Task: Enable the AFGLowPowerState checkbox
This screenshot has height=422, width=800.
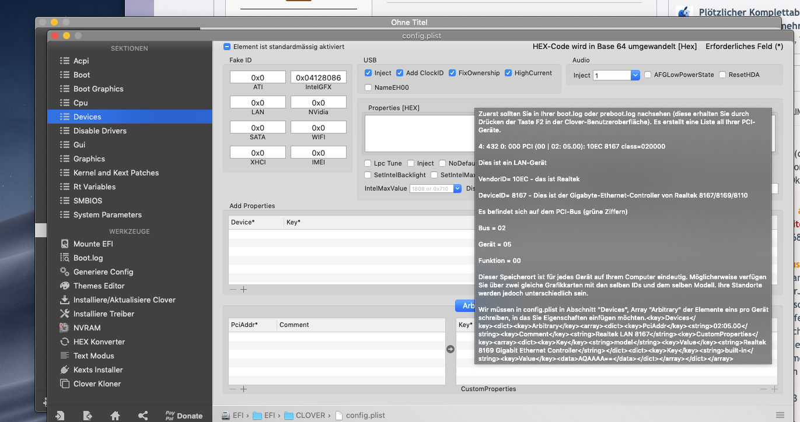Action: point(648,75)
